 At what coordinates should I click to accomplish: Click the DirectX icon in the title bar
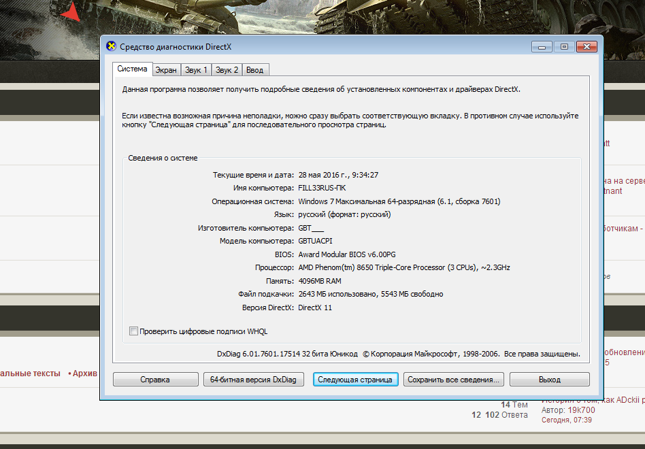pos(112,47)
